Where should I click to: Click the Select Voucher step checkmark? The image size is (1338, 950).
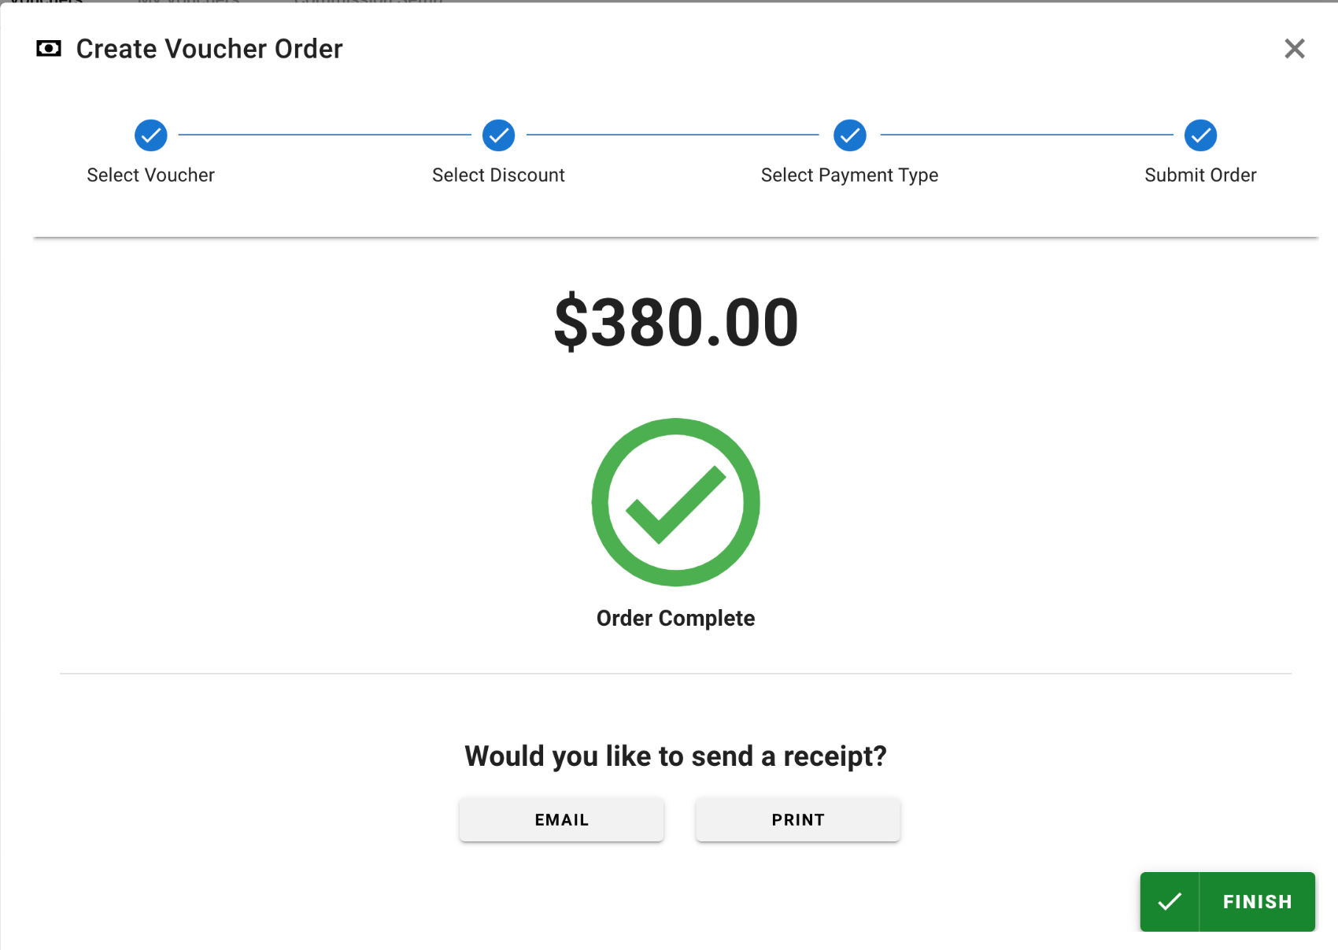[150, 135]
